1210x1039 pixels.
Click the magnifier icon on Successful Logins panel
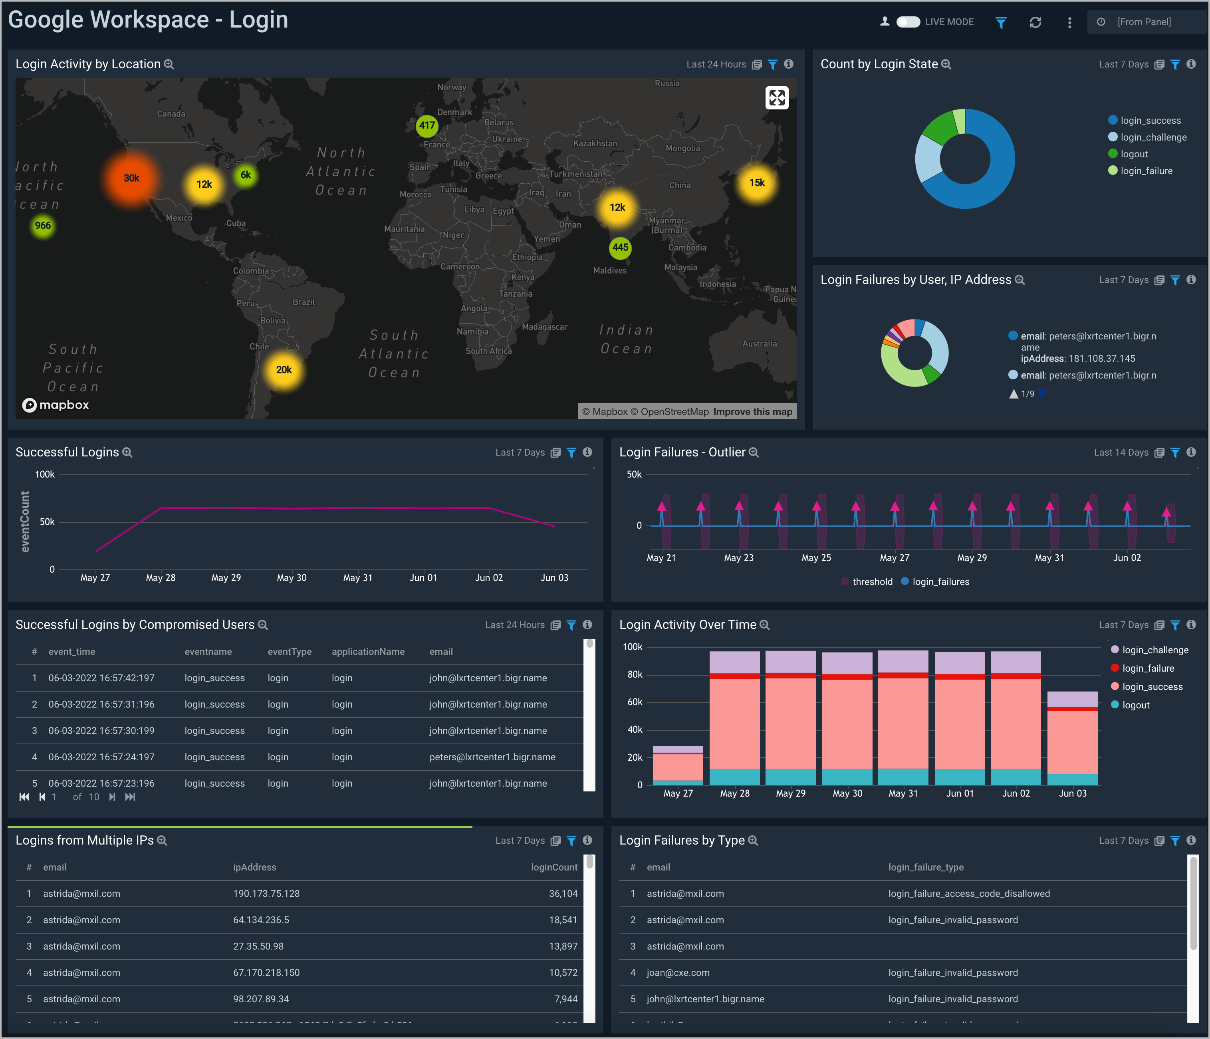[127, 452]
